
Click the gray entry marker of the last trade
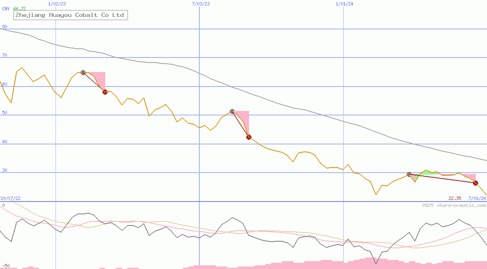409,174
